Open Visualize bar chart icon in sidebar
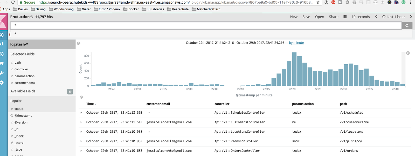Screen dimensions: 415x156 coord(2,44)
